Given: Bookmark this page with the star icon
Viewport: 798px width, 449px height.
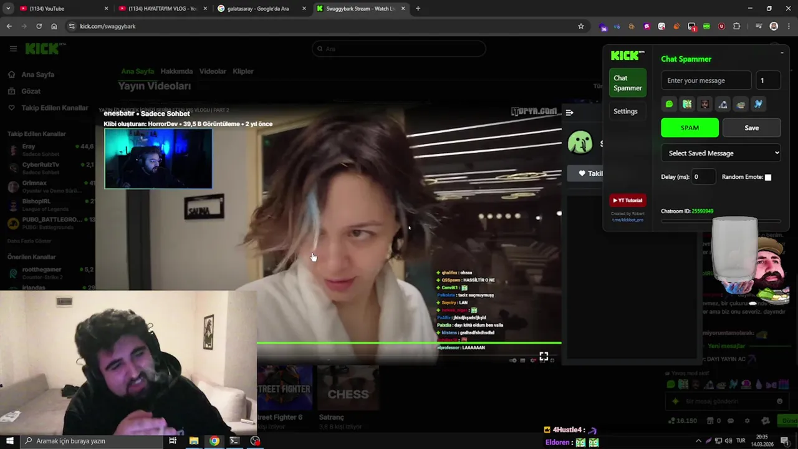Looking at the screenshot, I should pos(581,26).
